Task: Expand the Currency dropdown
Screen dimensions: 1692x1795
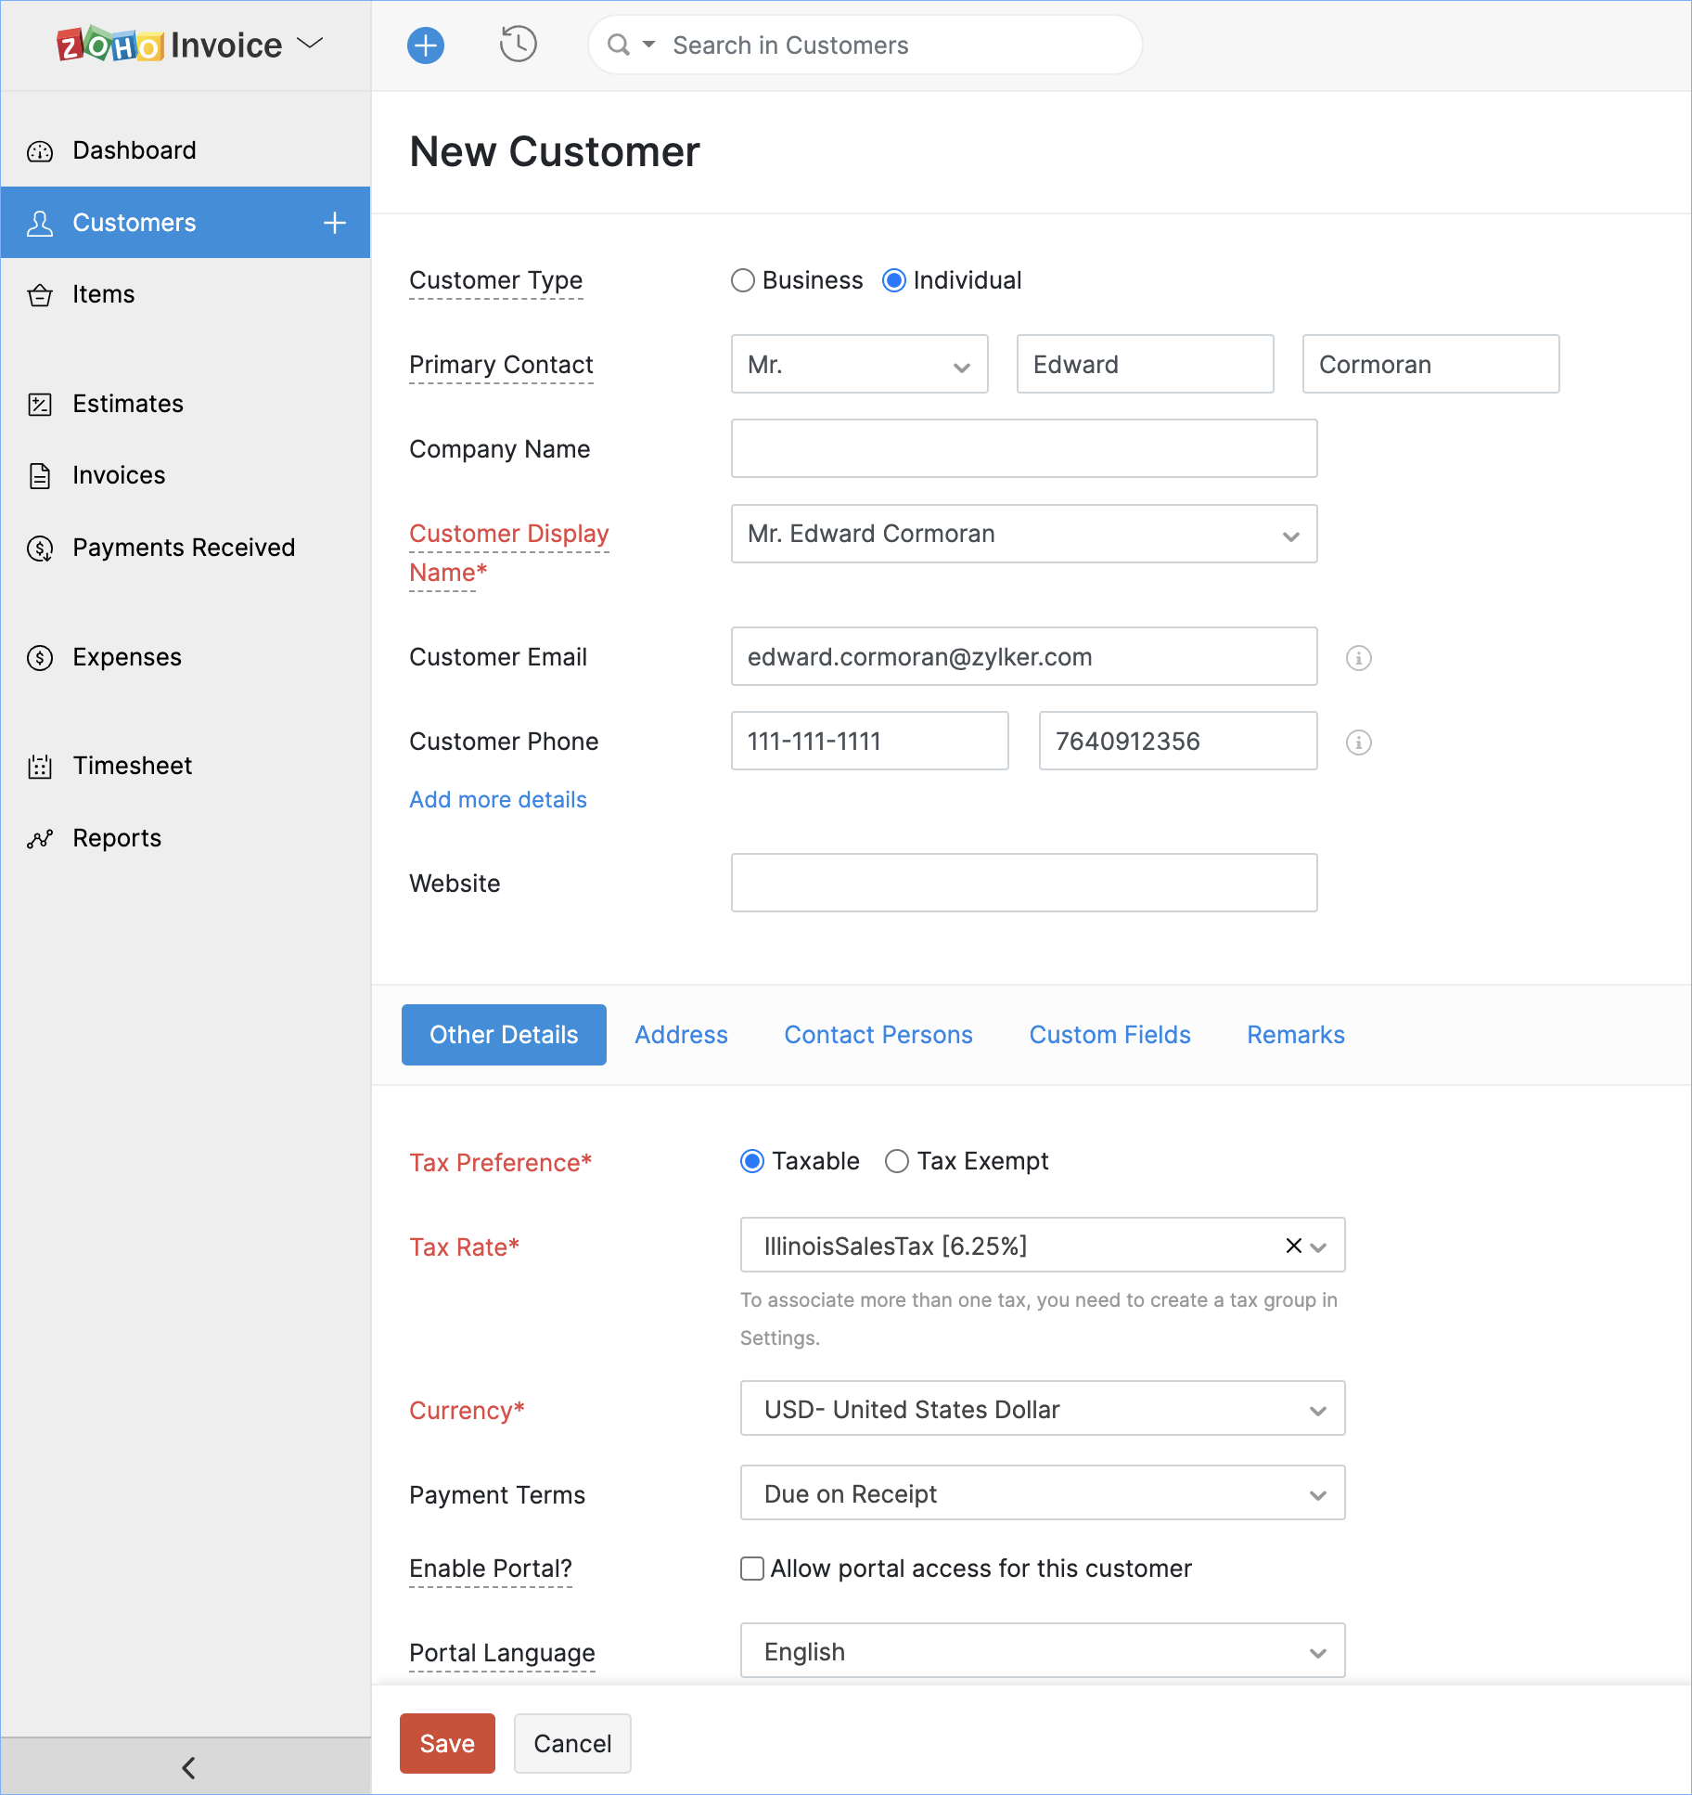Action: click(1042, 1409)
